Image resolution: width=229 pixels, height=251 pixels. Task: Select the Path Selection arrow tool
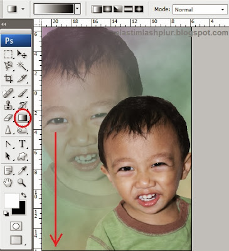[8, 156]
